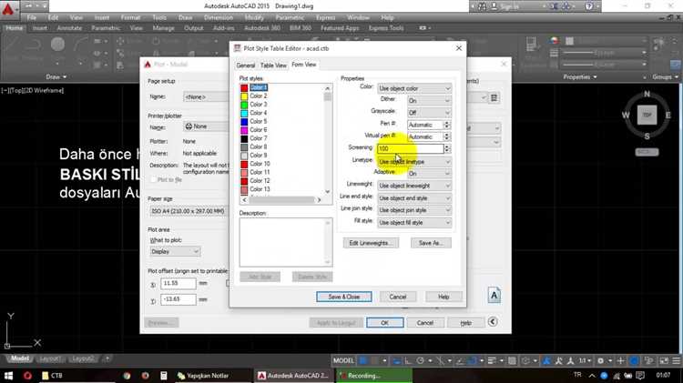The width and height of the screenshot is (683, 383).
Task: Click the plot styles vertical scrollbar
Action: tap(328, 140)
